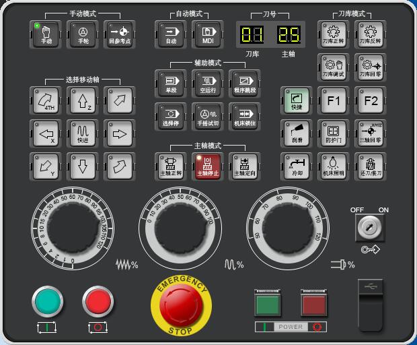Select manual mode (手动) button
This screenshot has height=345, width=417.
pyautogui.click(x=46, y=34)
